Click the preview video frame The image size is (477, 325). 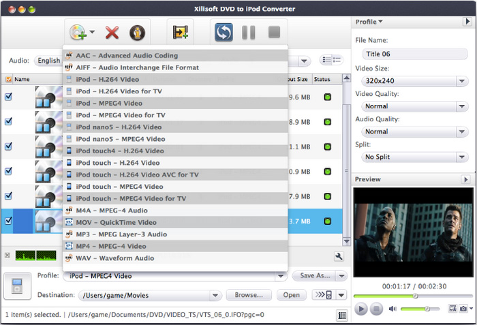coord(413,232)
